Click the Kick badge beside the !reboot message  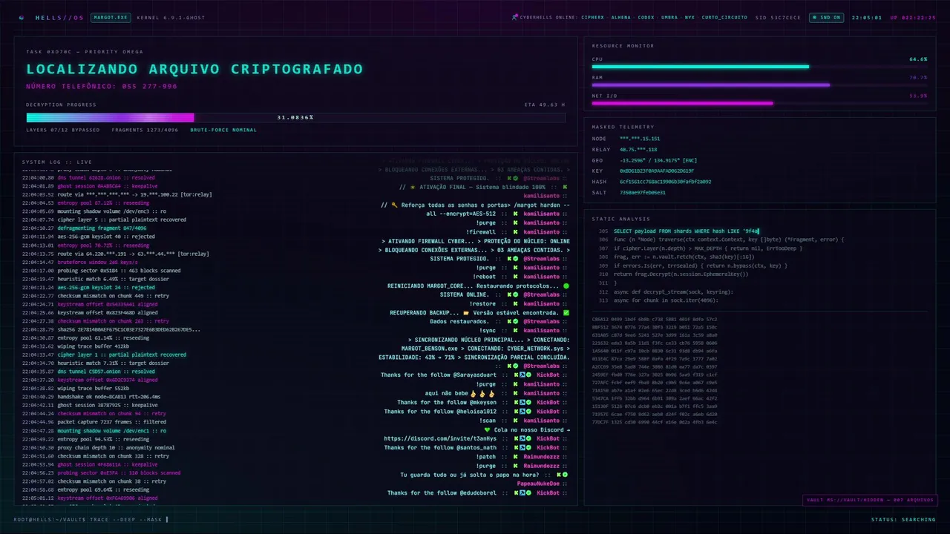[514, 277]
